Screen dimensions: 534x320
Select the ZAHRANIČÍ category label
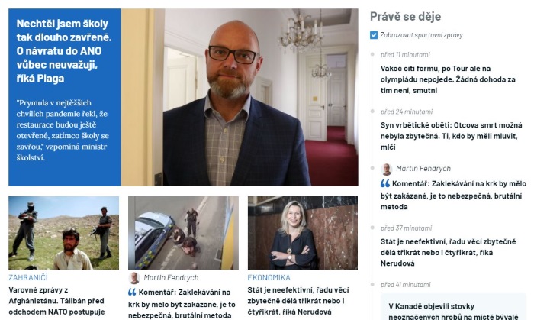pos(28,277)
